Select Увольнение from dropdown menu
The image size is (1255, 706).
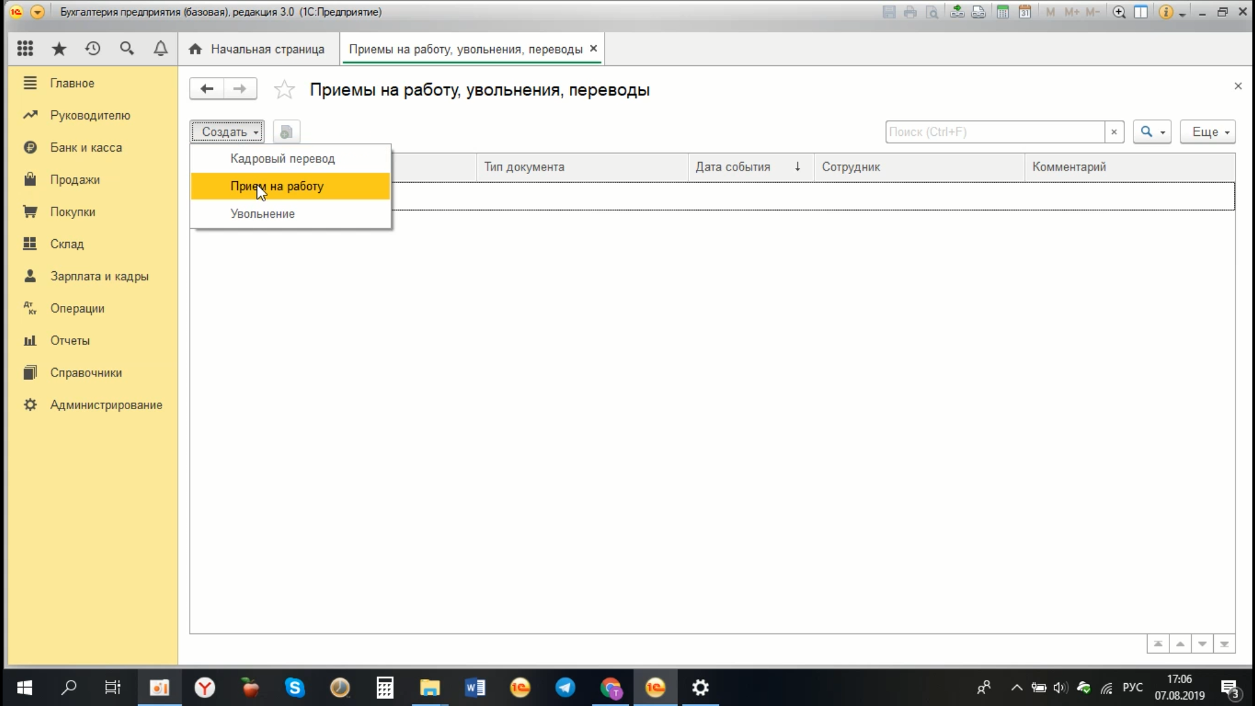pos(262,214)
